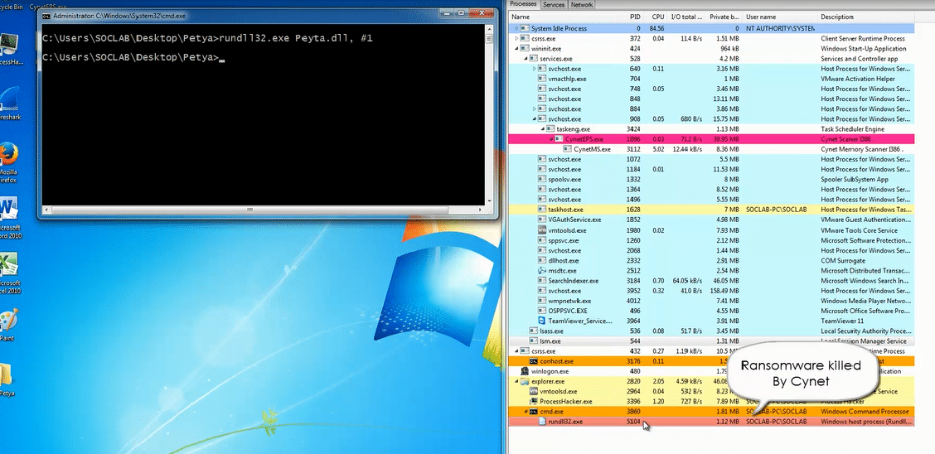Collapse the wininit.exe tree node

coord(517,49)
